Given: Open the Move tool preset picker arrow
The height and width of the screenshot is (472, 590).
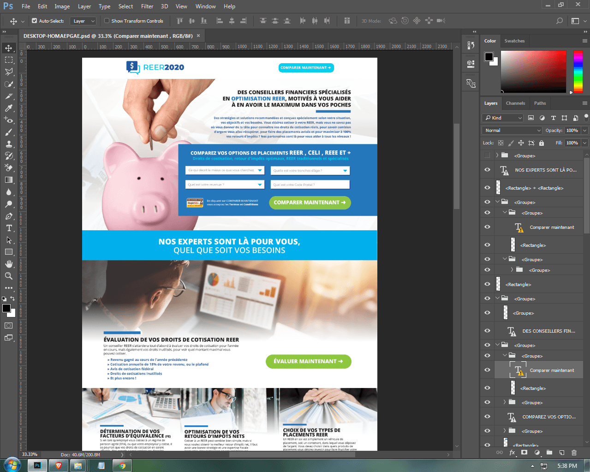Looking at the screenshot, I should click(x=23, y=21).
